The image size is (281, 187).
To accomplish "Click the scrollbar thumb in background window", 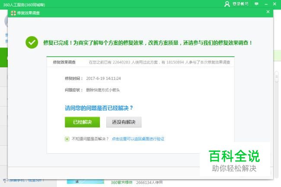I will (277, 77).
